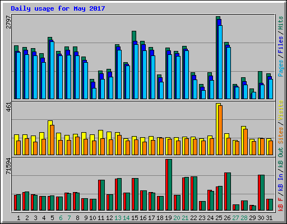Screen dimensions: 287x224
Task: Click the green kB bar for day 30
Action: coord(262,193)
